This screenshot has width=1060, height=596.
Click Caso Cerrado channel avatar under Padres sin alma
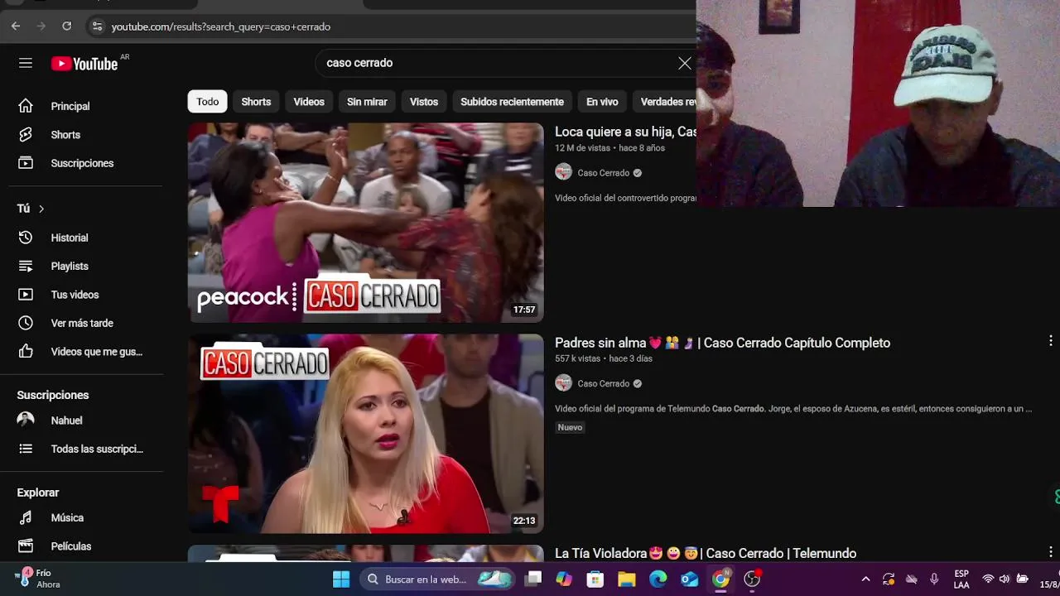[x=563, y=383]
